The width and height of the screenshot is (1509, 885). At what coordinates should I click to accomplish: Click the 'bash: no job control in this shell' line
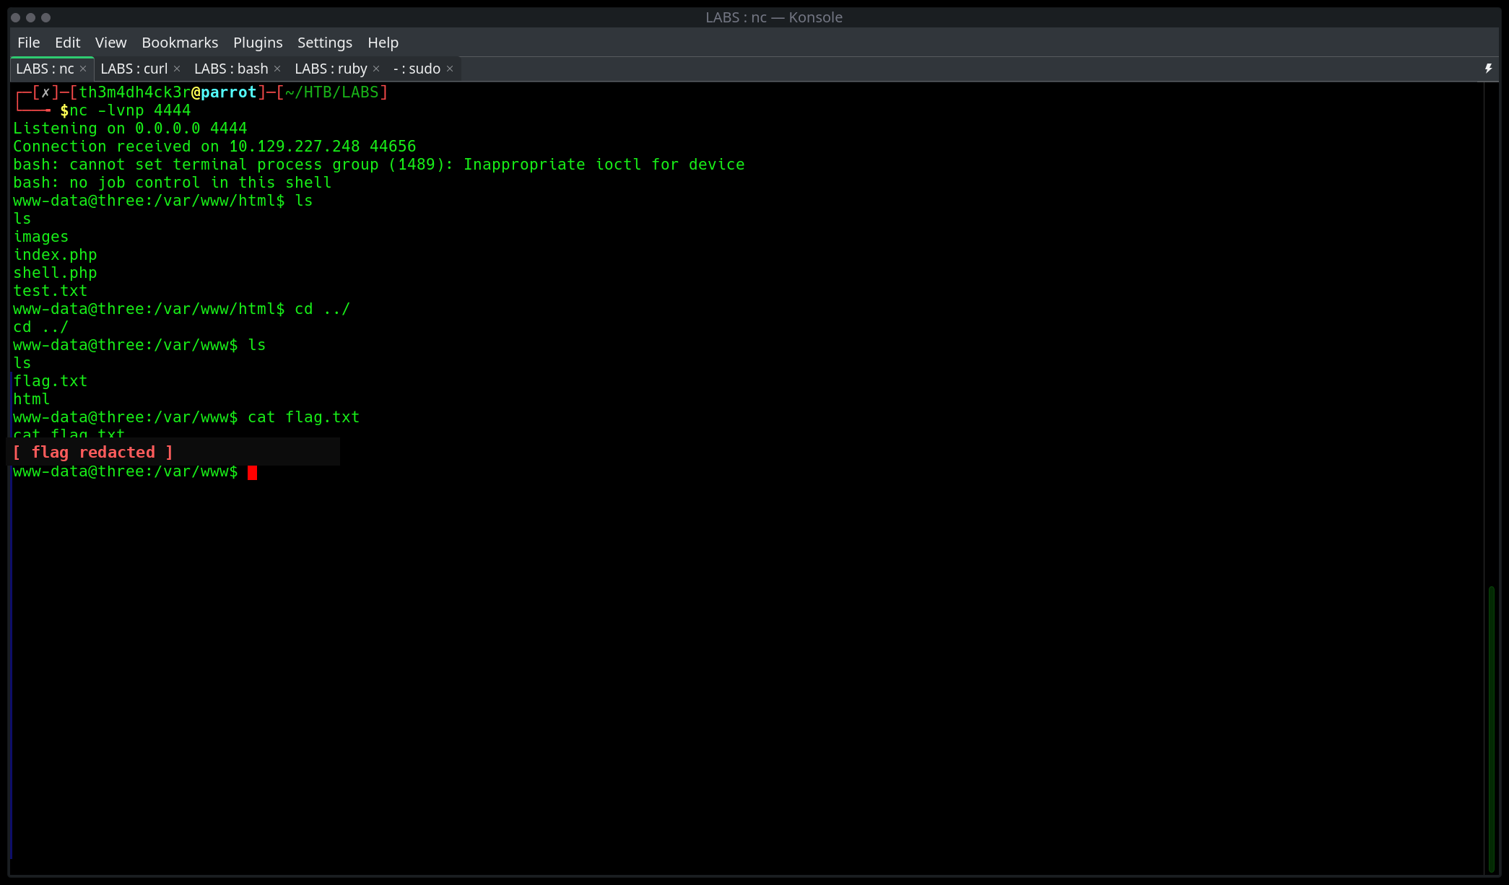pos(172,183)
